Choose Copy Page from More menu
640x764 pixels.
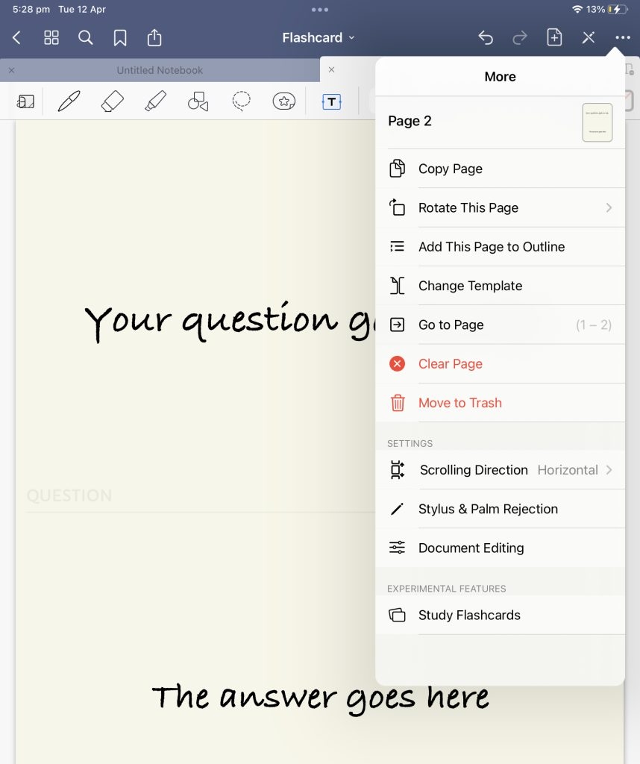[500, 169]
